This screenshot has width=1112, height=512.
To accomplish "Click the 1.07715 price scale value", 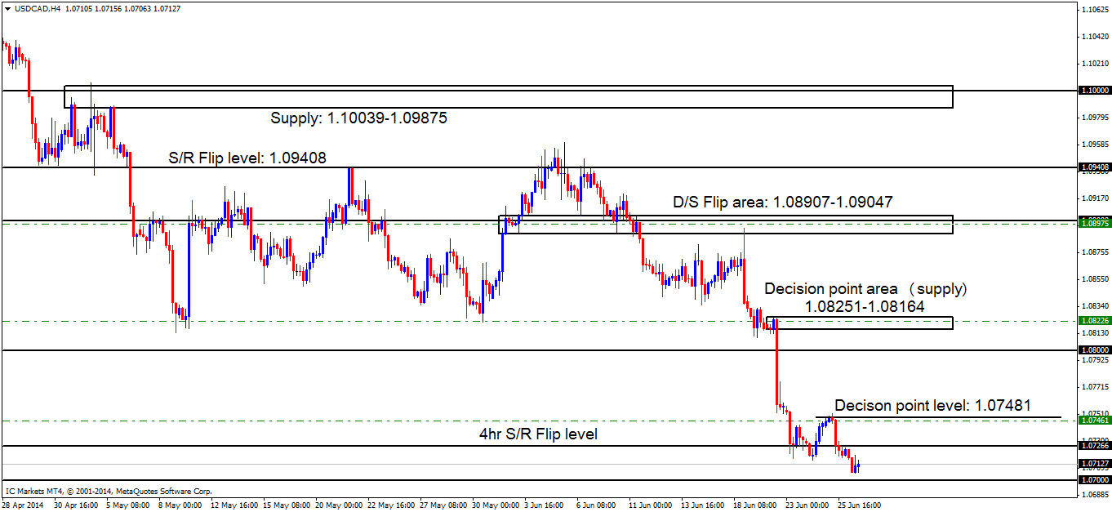I will coord(1094,386).
